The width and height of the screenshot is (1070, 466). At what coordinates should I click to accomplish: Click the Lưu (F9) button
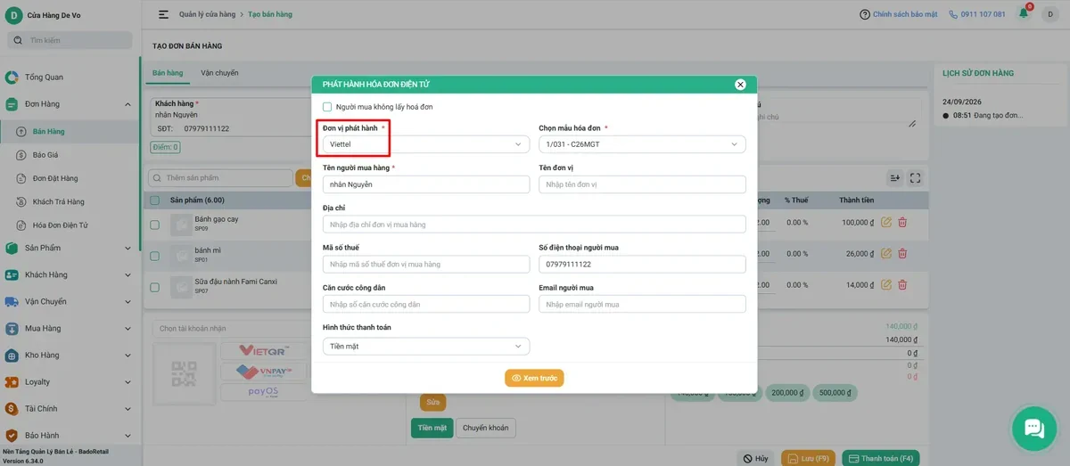point(809,458)
